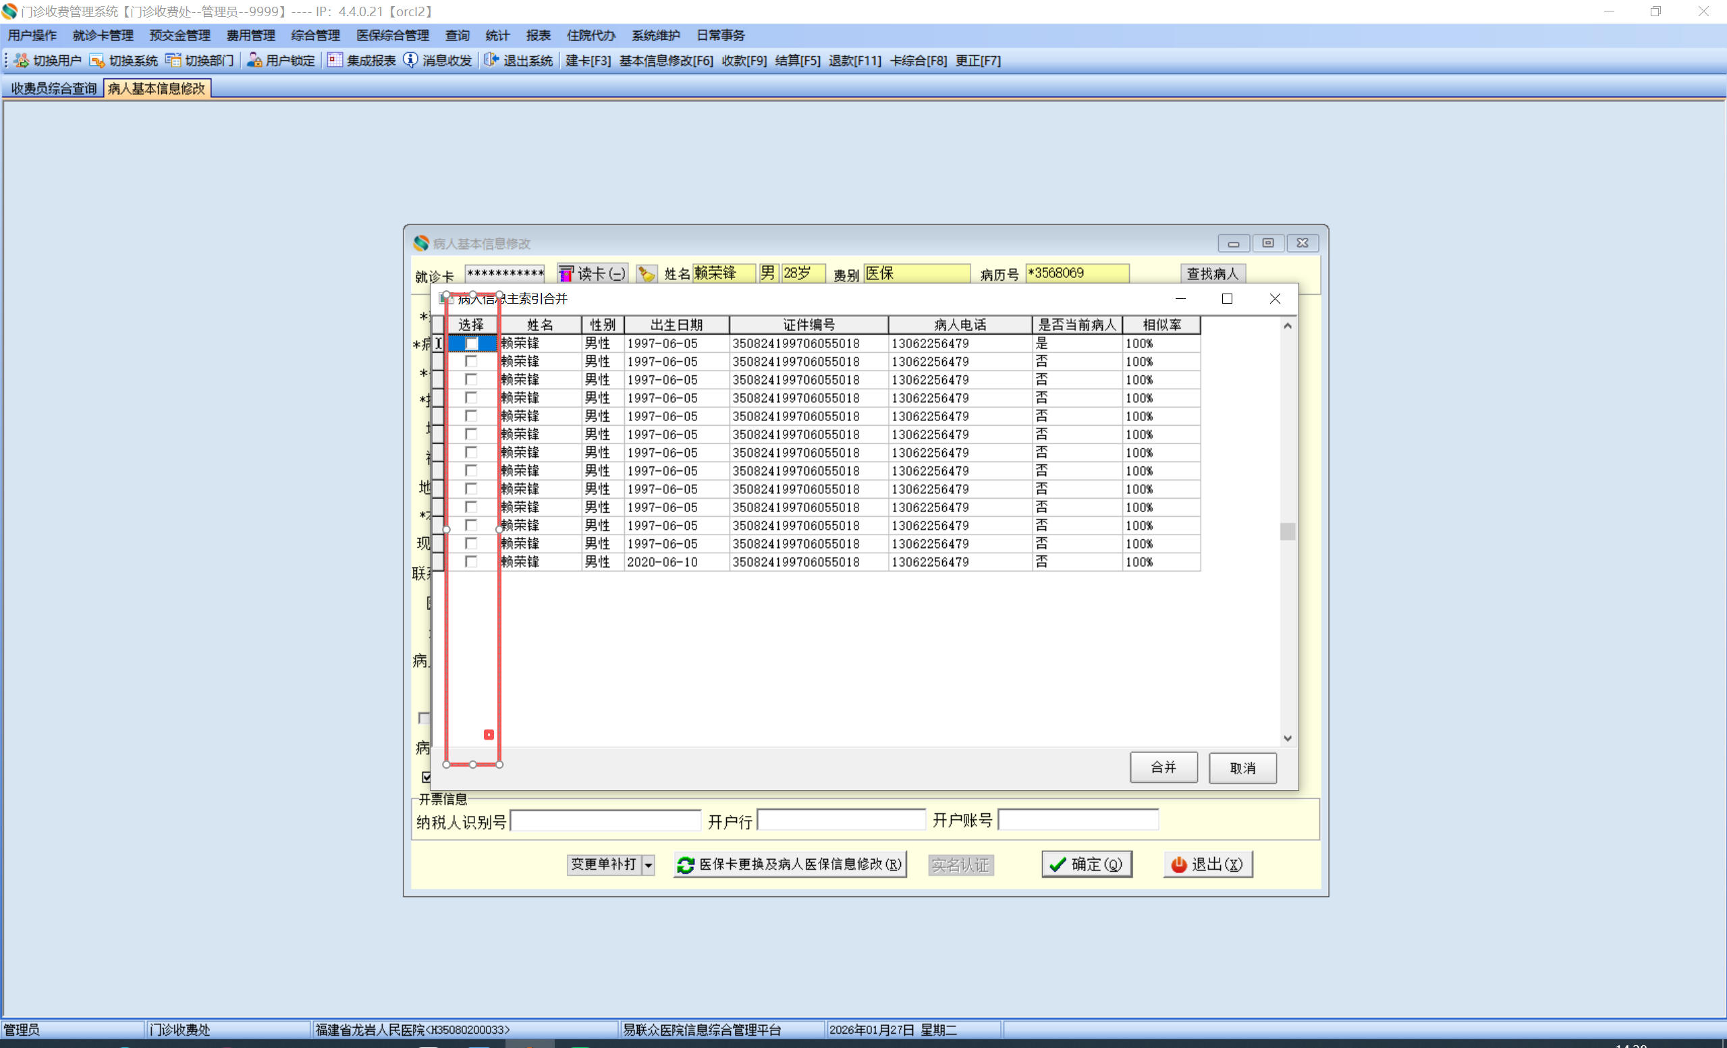Click the 退出系统 exit system icon
The width and height of the screenshot is (1727, 1048).
[x=491, y=60]
